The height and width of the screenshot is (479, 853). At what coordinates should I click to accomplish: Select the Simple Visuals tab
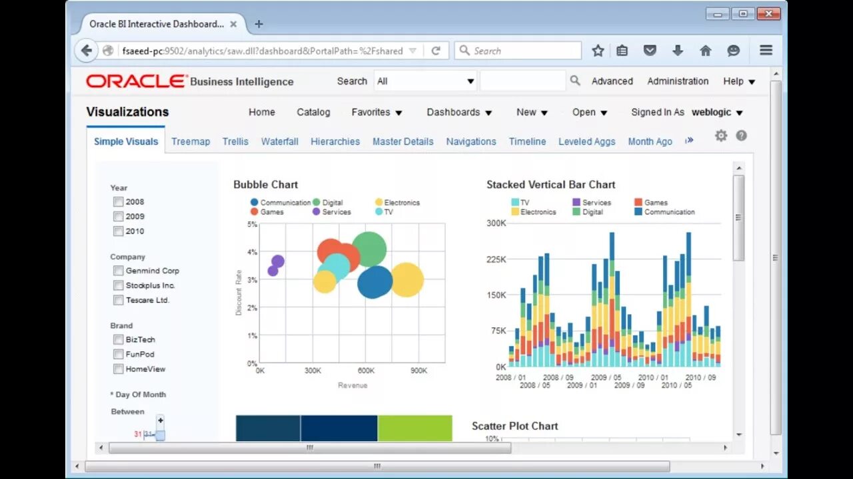tap(126, 141)
